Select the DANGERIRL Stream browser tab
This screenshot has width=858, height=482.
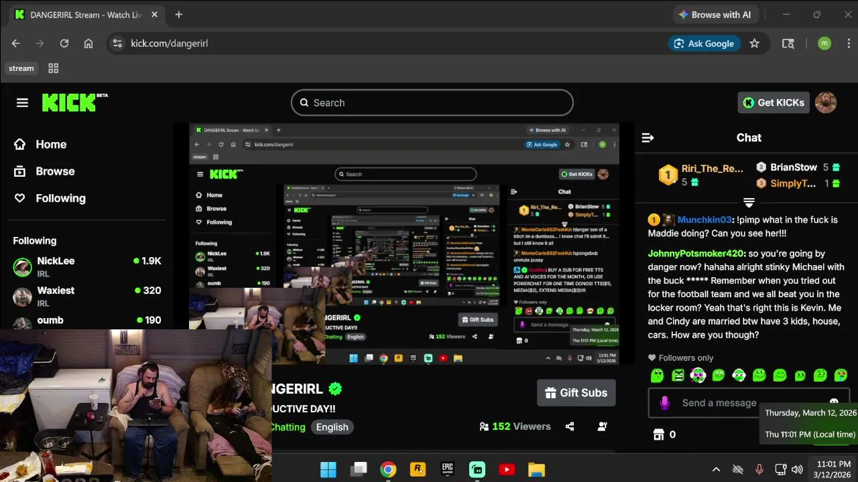tap(86, 15)
